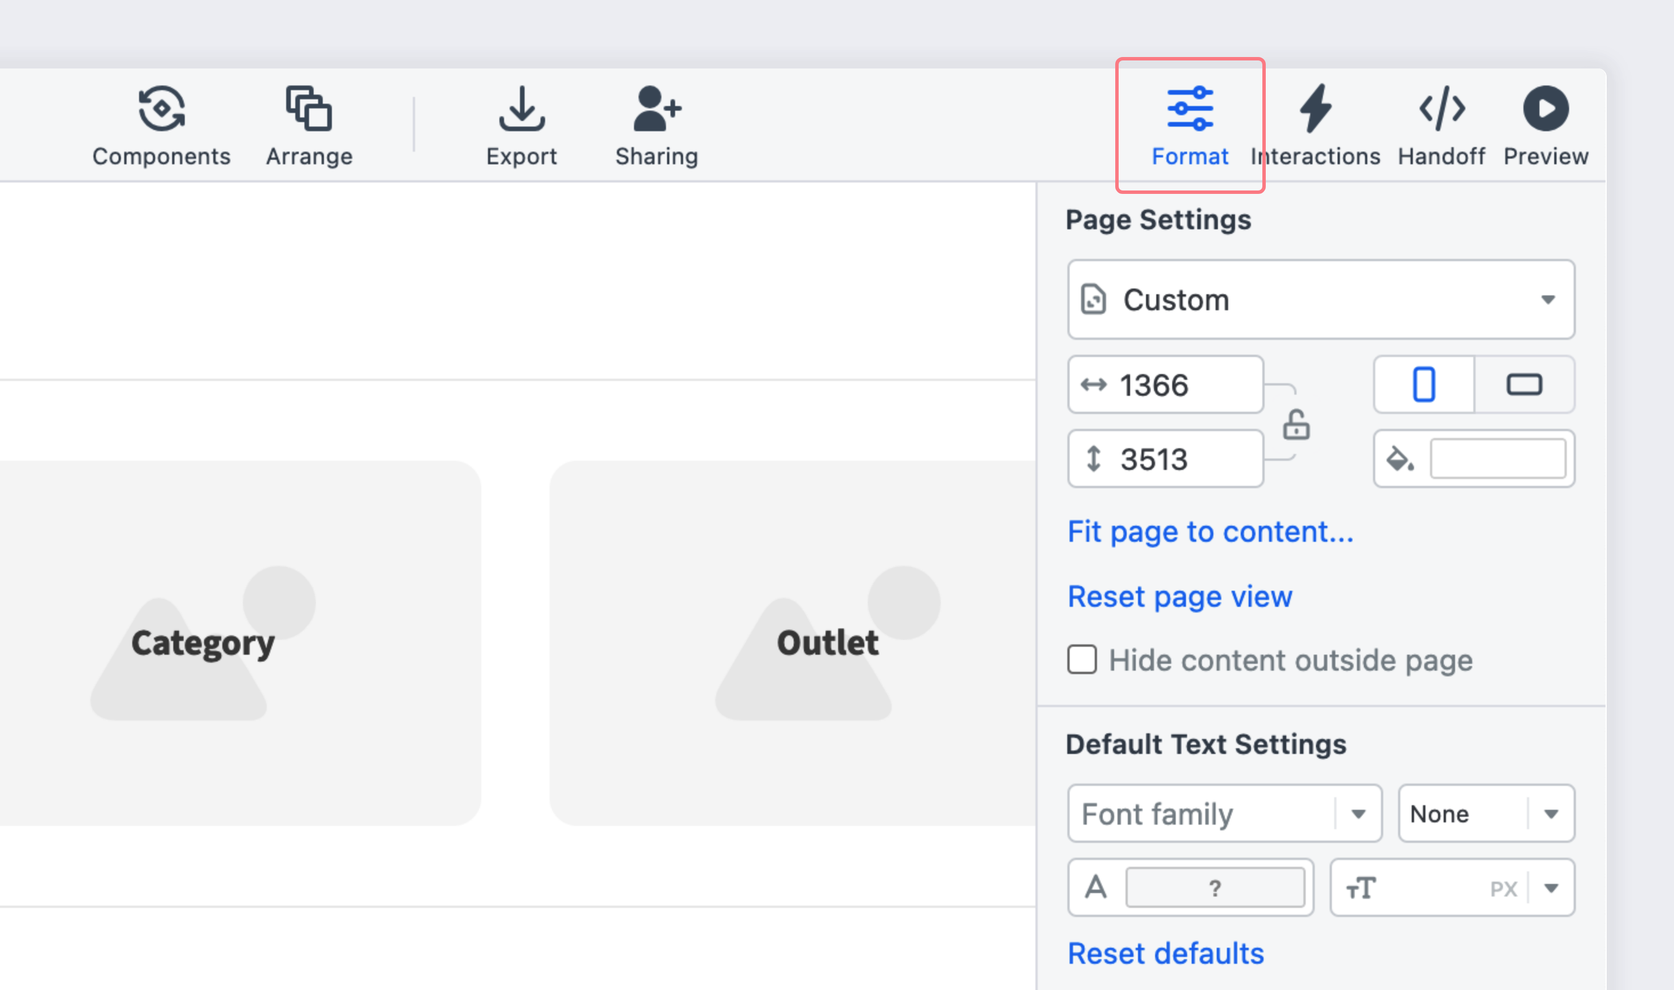
Task: Switch to the Format panel tab
Action: (1190, 125)
